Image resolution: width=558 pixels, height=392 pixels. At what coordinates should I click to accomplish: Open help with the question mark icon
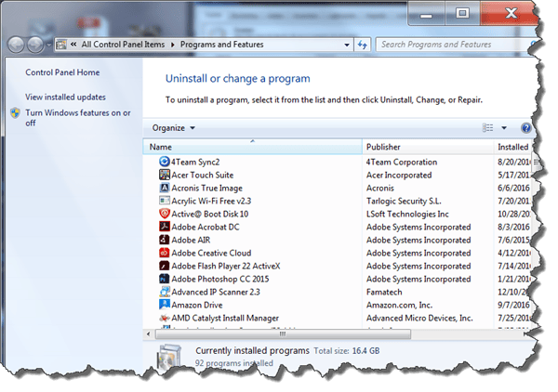[526, 128]
